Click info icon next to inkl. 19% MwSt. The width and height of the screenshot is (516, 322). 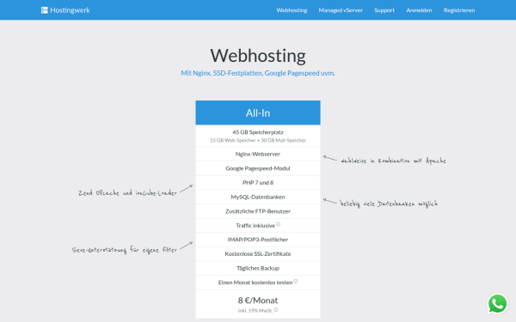[276, 309]
